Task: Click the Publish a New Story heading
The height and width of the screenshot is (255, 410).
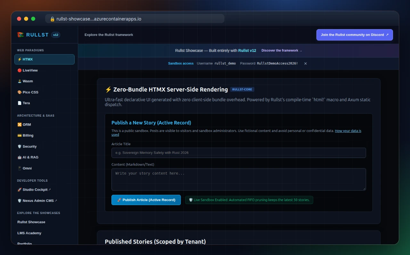Action: pyautogui.click(x=151, y=123)
